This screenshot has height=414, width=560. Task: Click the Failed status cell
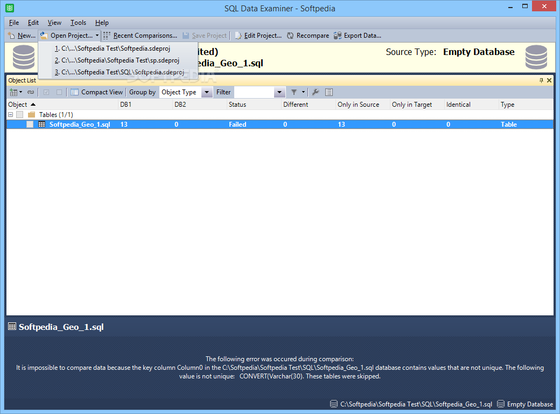[237, 125]
